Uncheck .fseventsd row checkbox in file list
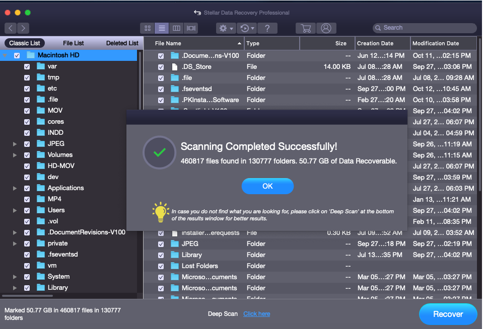This screenshot has height=329, width=483. (x=161, y=89)
